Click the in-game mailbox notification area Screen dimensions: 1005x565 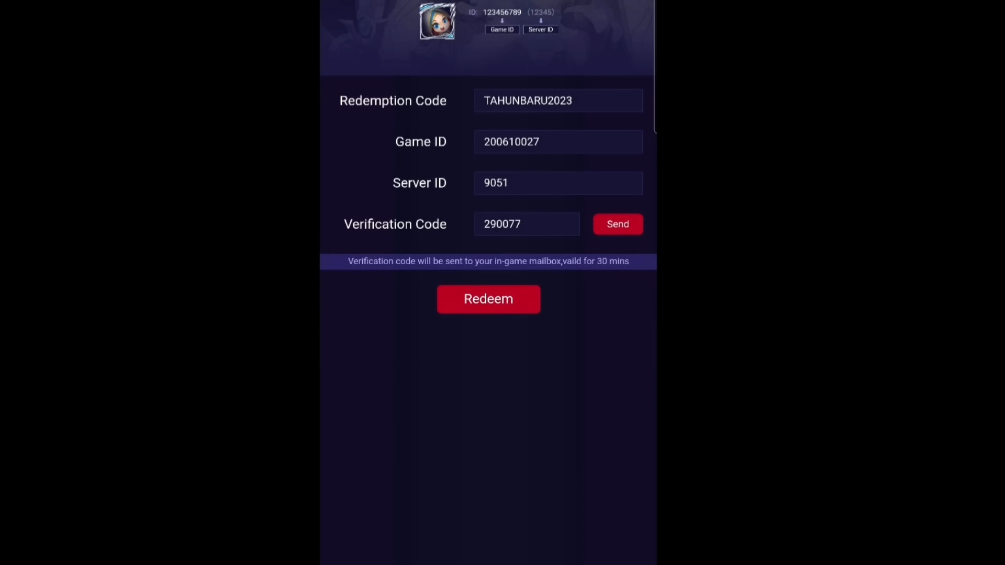(489, 261)
